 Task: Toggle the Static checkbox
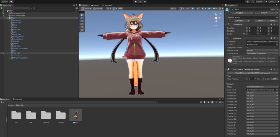pyautogui.click(x=269, y=9)
